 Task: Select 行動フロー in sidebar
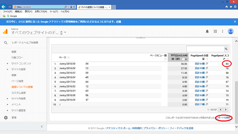point(17,58)
